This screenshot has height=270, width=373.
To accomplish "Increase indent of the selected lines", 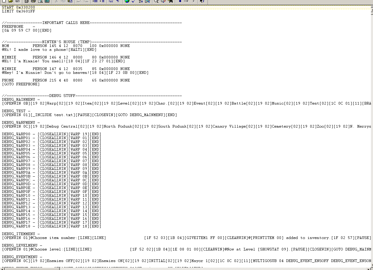I will tap(102, 1).
